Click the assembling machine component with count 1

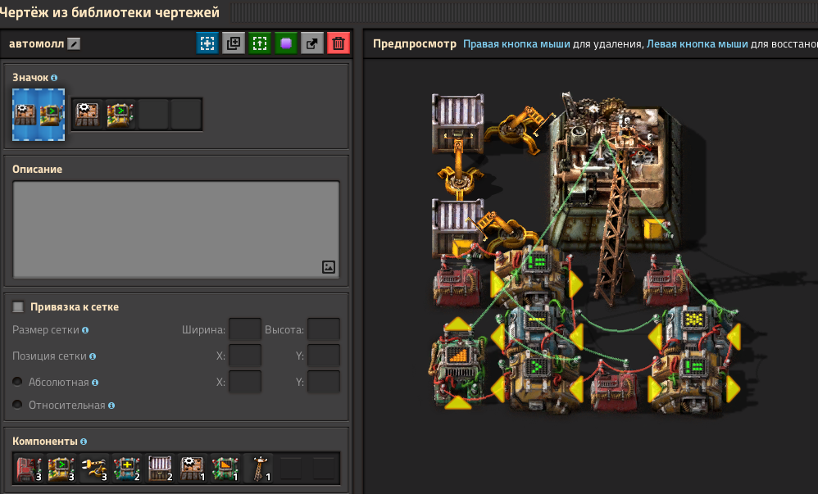[193, 469]
